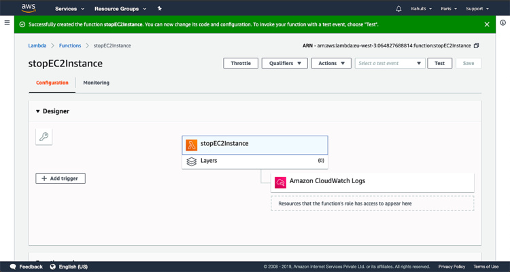
Task: Open the Select a test event box
Action: 390,63
